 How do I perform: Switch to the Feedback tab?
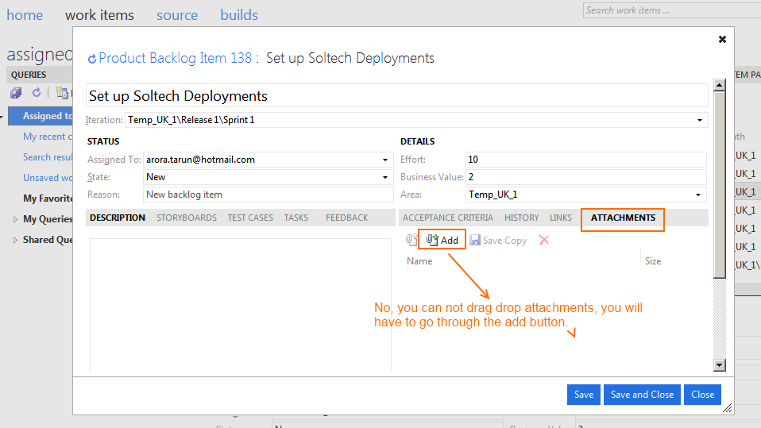click(346, 218)
